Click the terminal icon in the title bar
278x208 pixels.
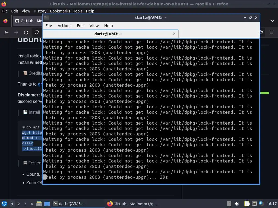click(46, 17)
